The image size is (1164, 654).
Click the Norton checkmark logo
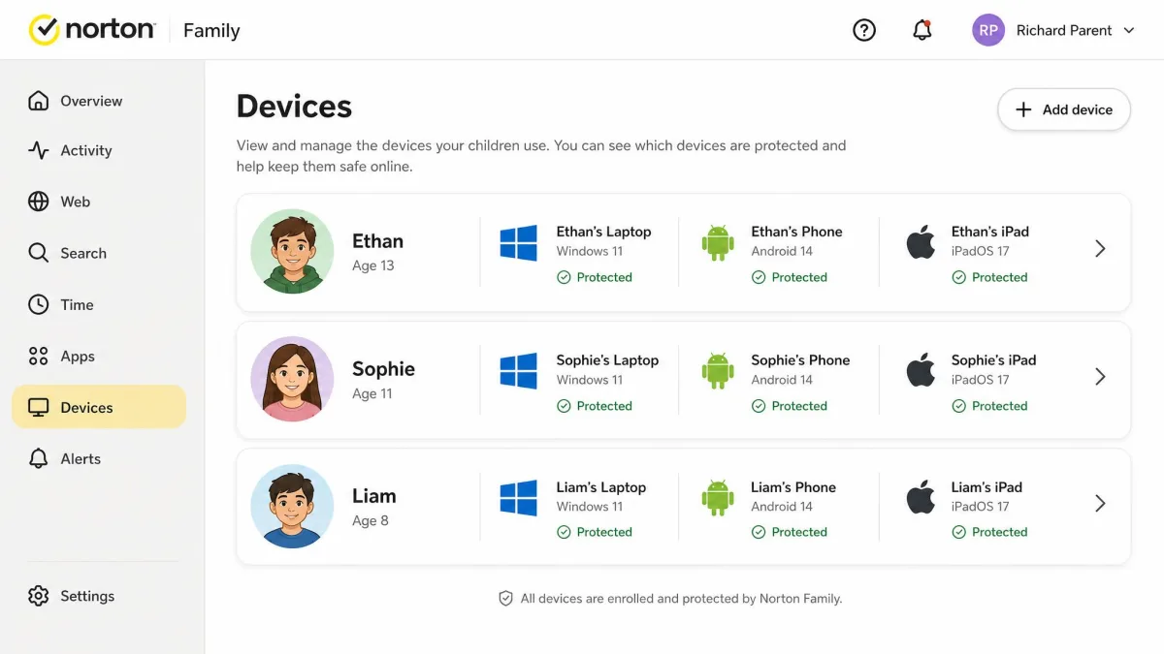click(45, 30)
